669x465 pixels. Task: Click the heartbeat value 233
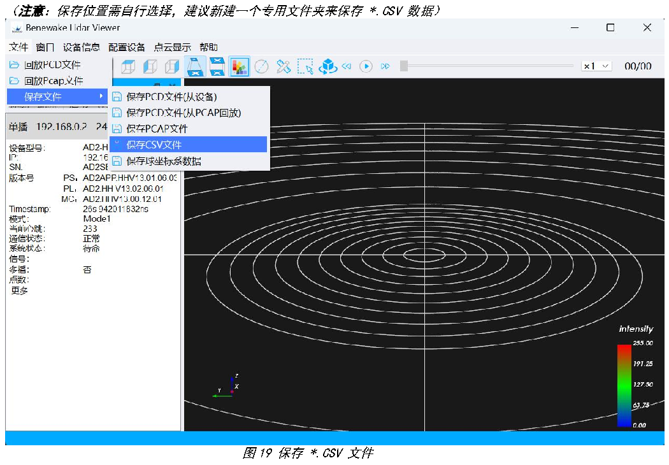[x=90, y=229]
